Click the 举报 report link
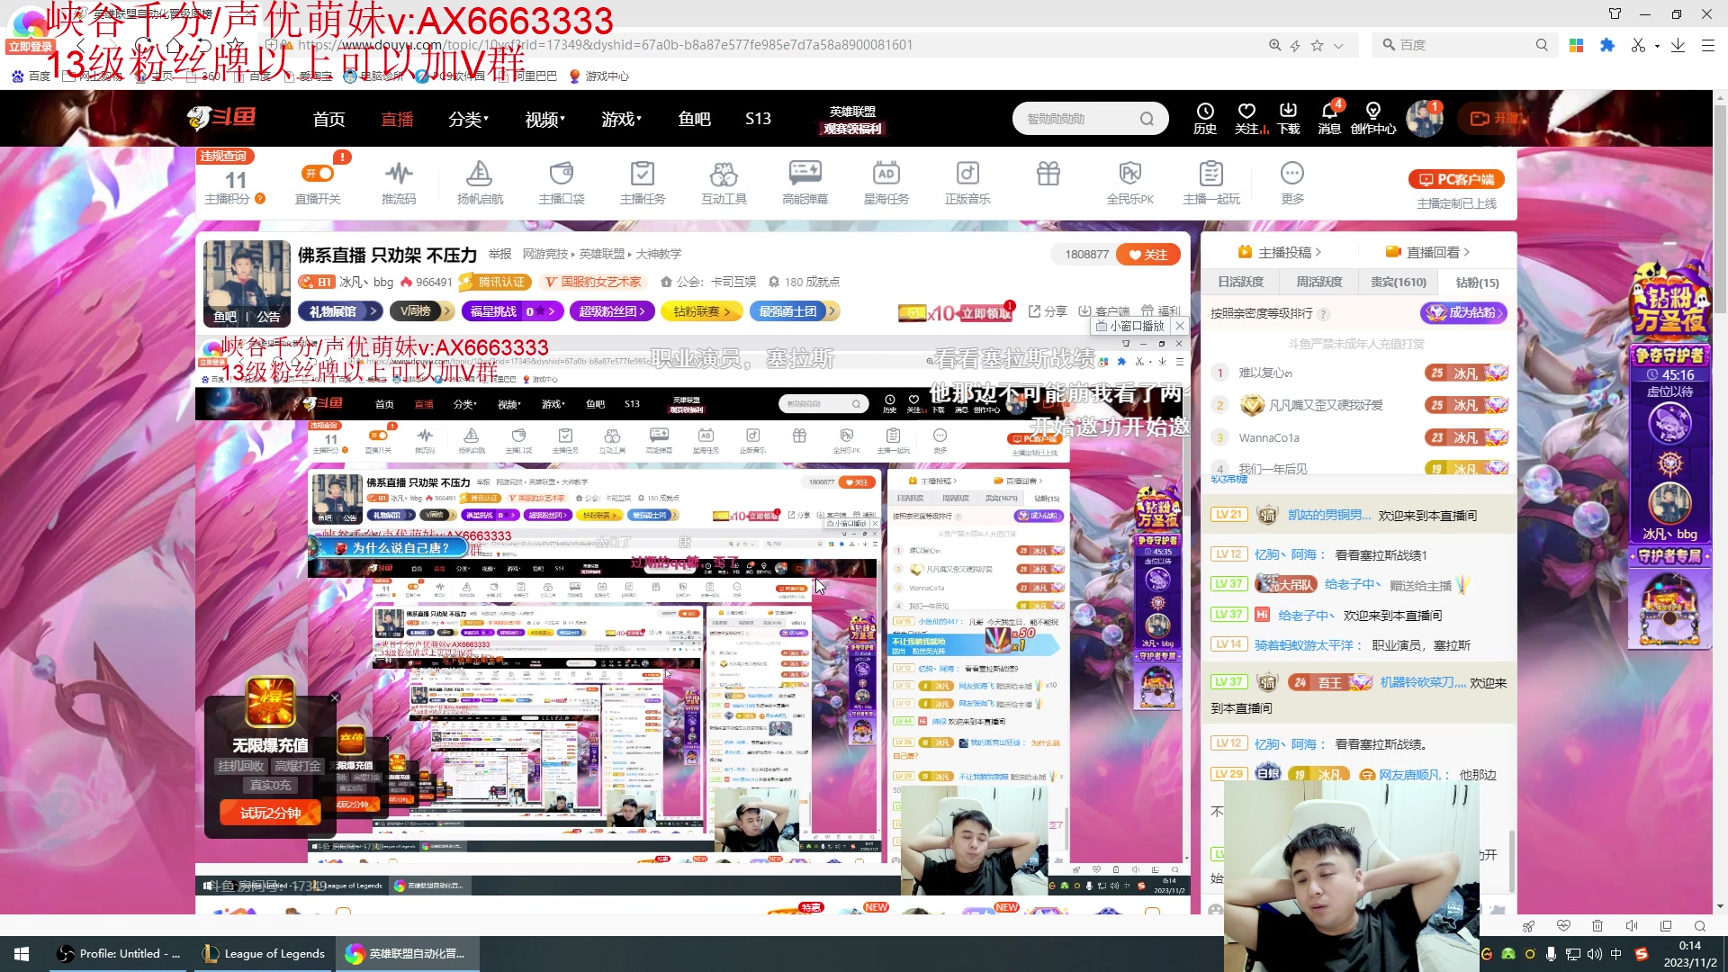1728x972 pixels. (x=500, y=254)
